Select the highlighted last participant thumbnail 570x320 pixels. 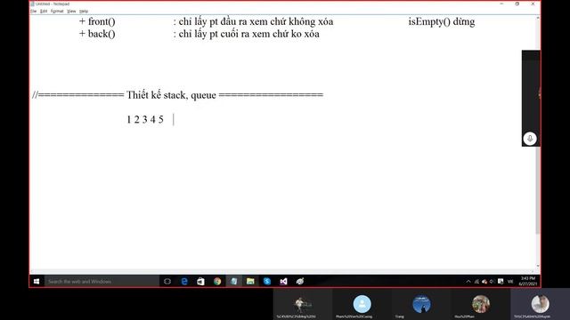pos(540,305)
